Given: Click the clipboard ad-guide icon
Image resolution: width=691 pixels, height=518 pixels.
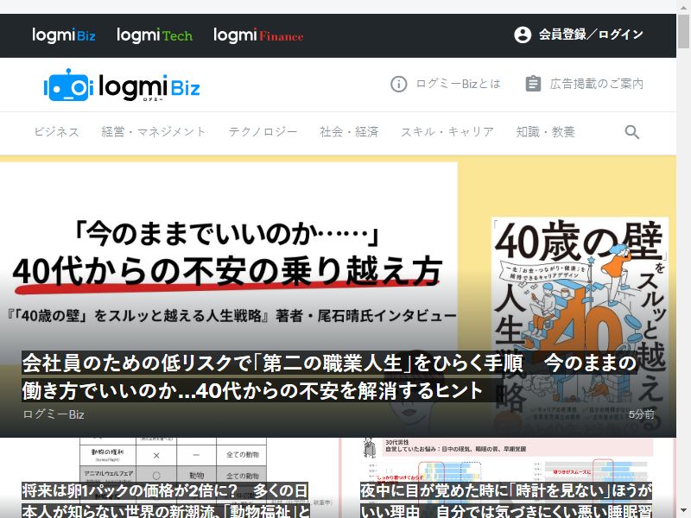Looking at the screenshot, I should [x=533, y=84].
